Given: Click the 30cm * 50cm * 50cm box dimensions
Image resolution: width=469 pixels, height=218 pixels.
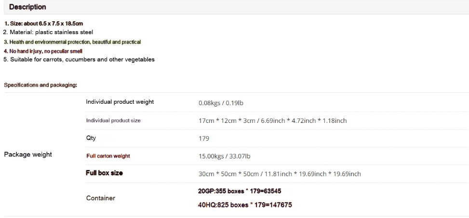Looking at the screenshot, I should click(x=280, y=174).
